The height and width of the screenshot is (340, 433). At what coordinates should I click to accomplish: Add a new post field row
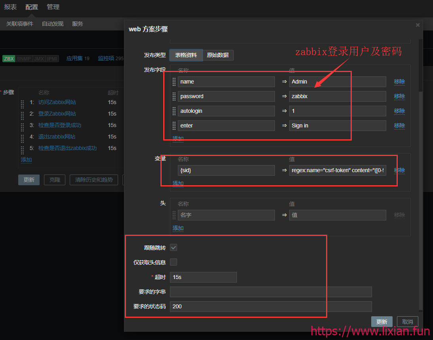pos(178,139)
